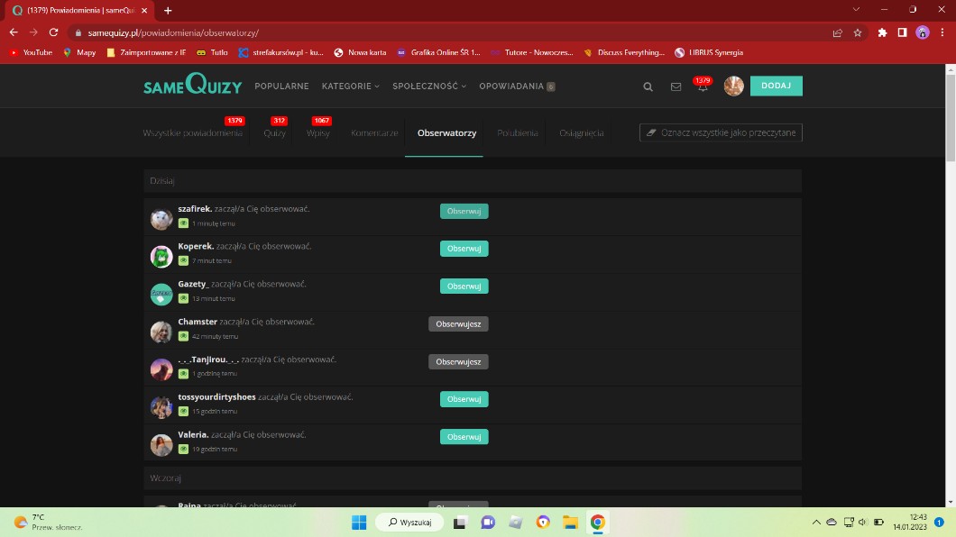Click the browser reload button
Image resolution: width=956 pixels, height=537 pixels.
[54, 32]
